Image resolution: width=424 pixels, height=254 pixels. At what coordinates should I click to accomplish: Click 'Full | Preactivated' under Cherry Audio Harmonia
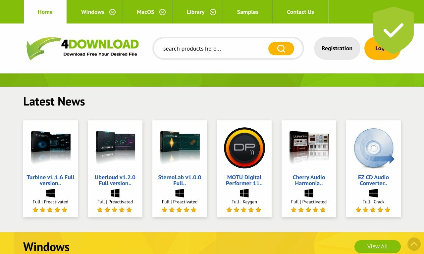309,202
